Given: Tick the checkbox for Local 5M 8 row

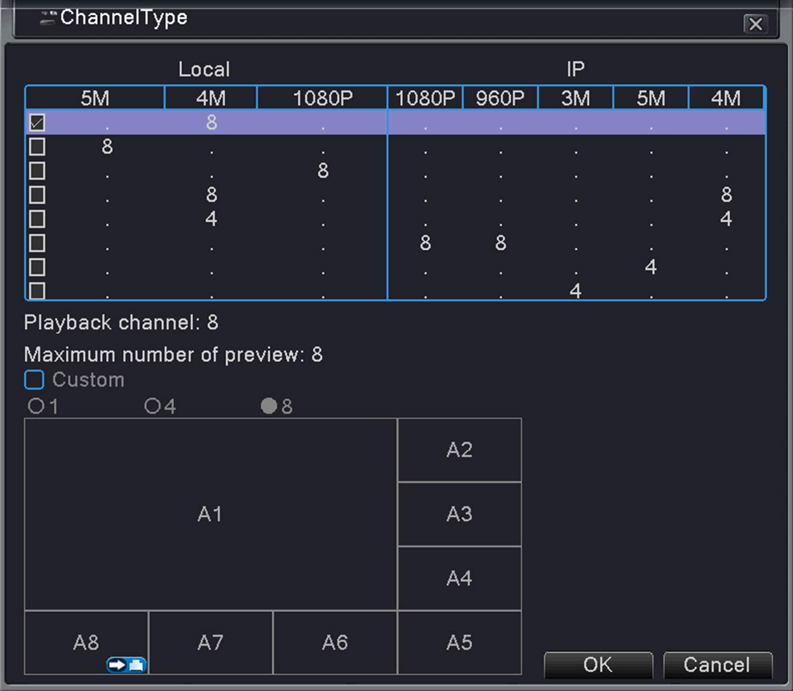Looking at the screenshot, I should [x=37, y=147].
